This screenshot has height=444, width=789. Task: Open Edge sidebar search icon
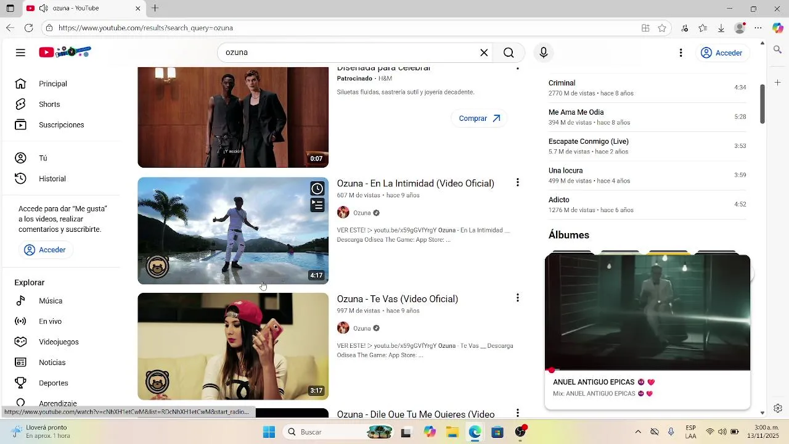(x=777, y=50)
